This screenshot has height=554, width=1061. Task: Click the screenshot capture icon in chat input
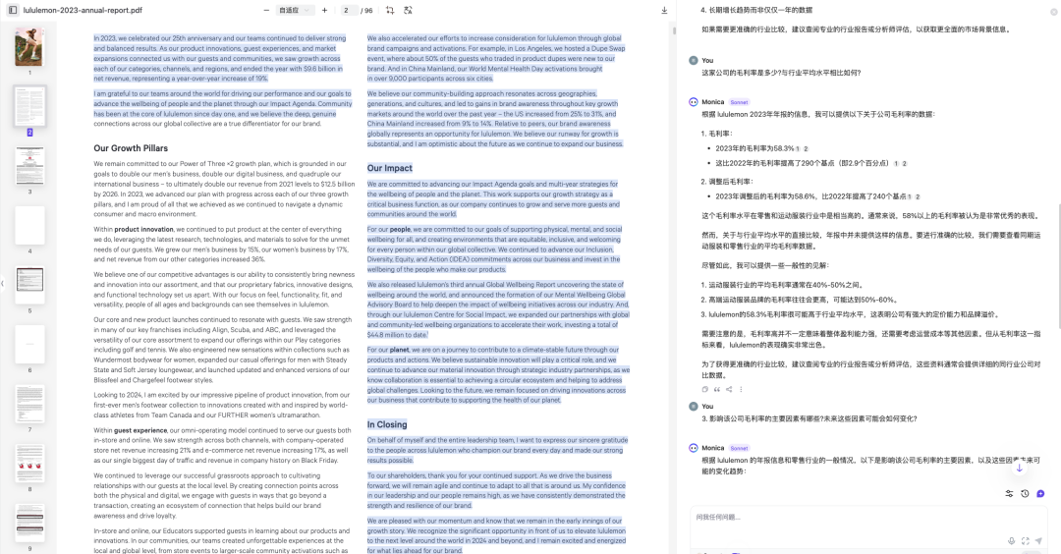pyautogui.click(x=1025, y=540)
